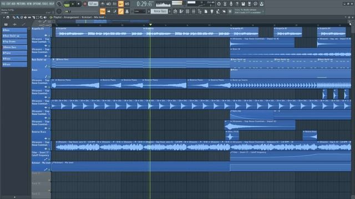Select Top Drums pattern in picker
Screen dimensions: 355x199
click(x=14, y=41)
